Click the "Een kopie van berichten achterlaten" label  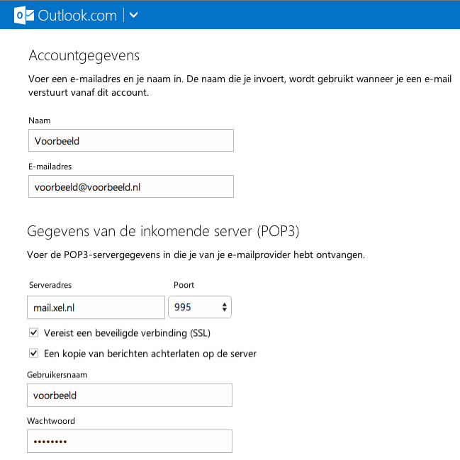pyautogui.click(x=150, y=353)
